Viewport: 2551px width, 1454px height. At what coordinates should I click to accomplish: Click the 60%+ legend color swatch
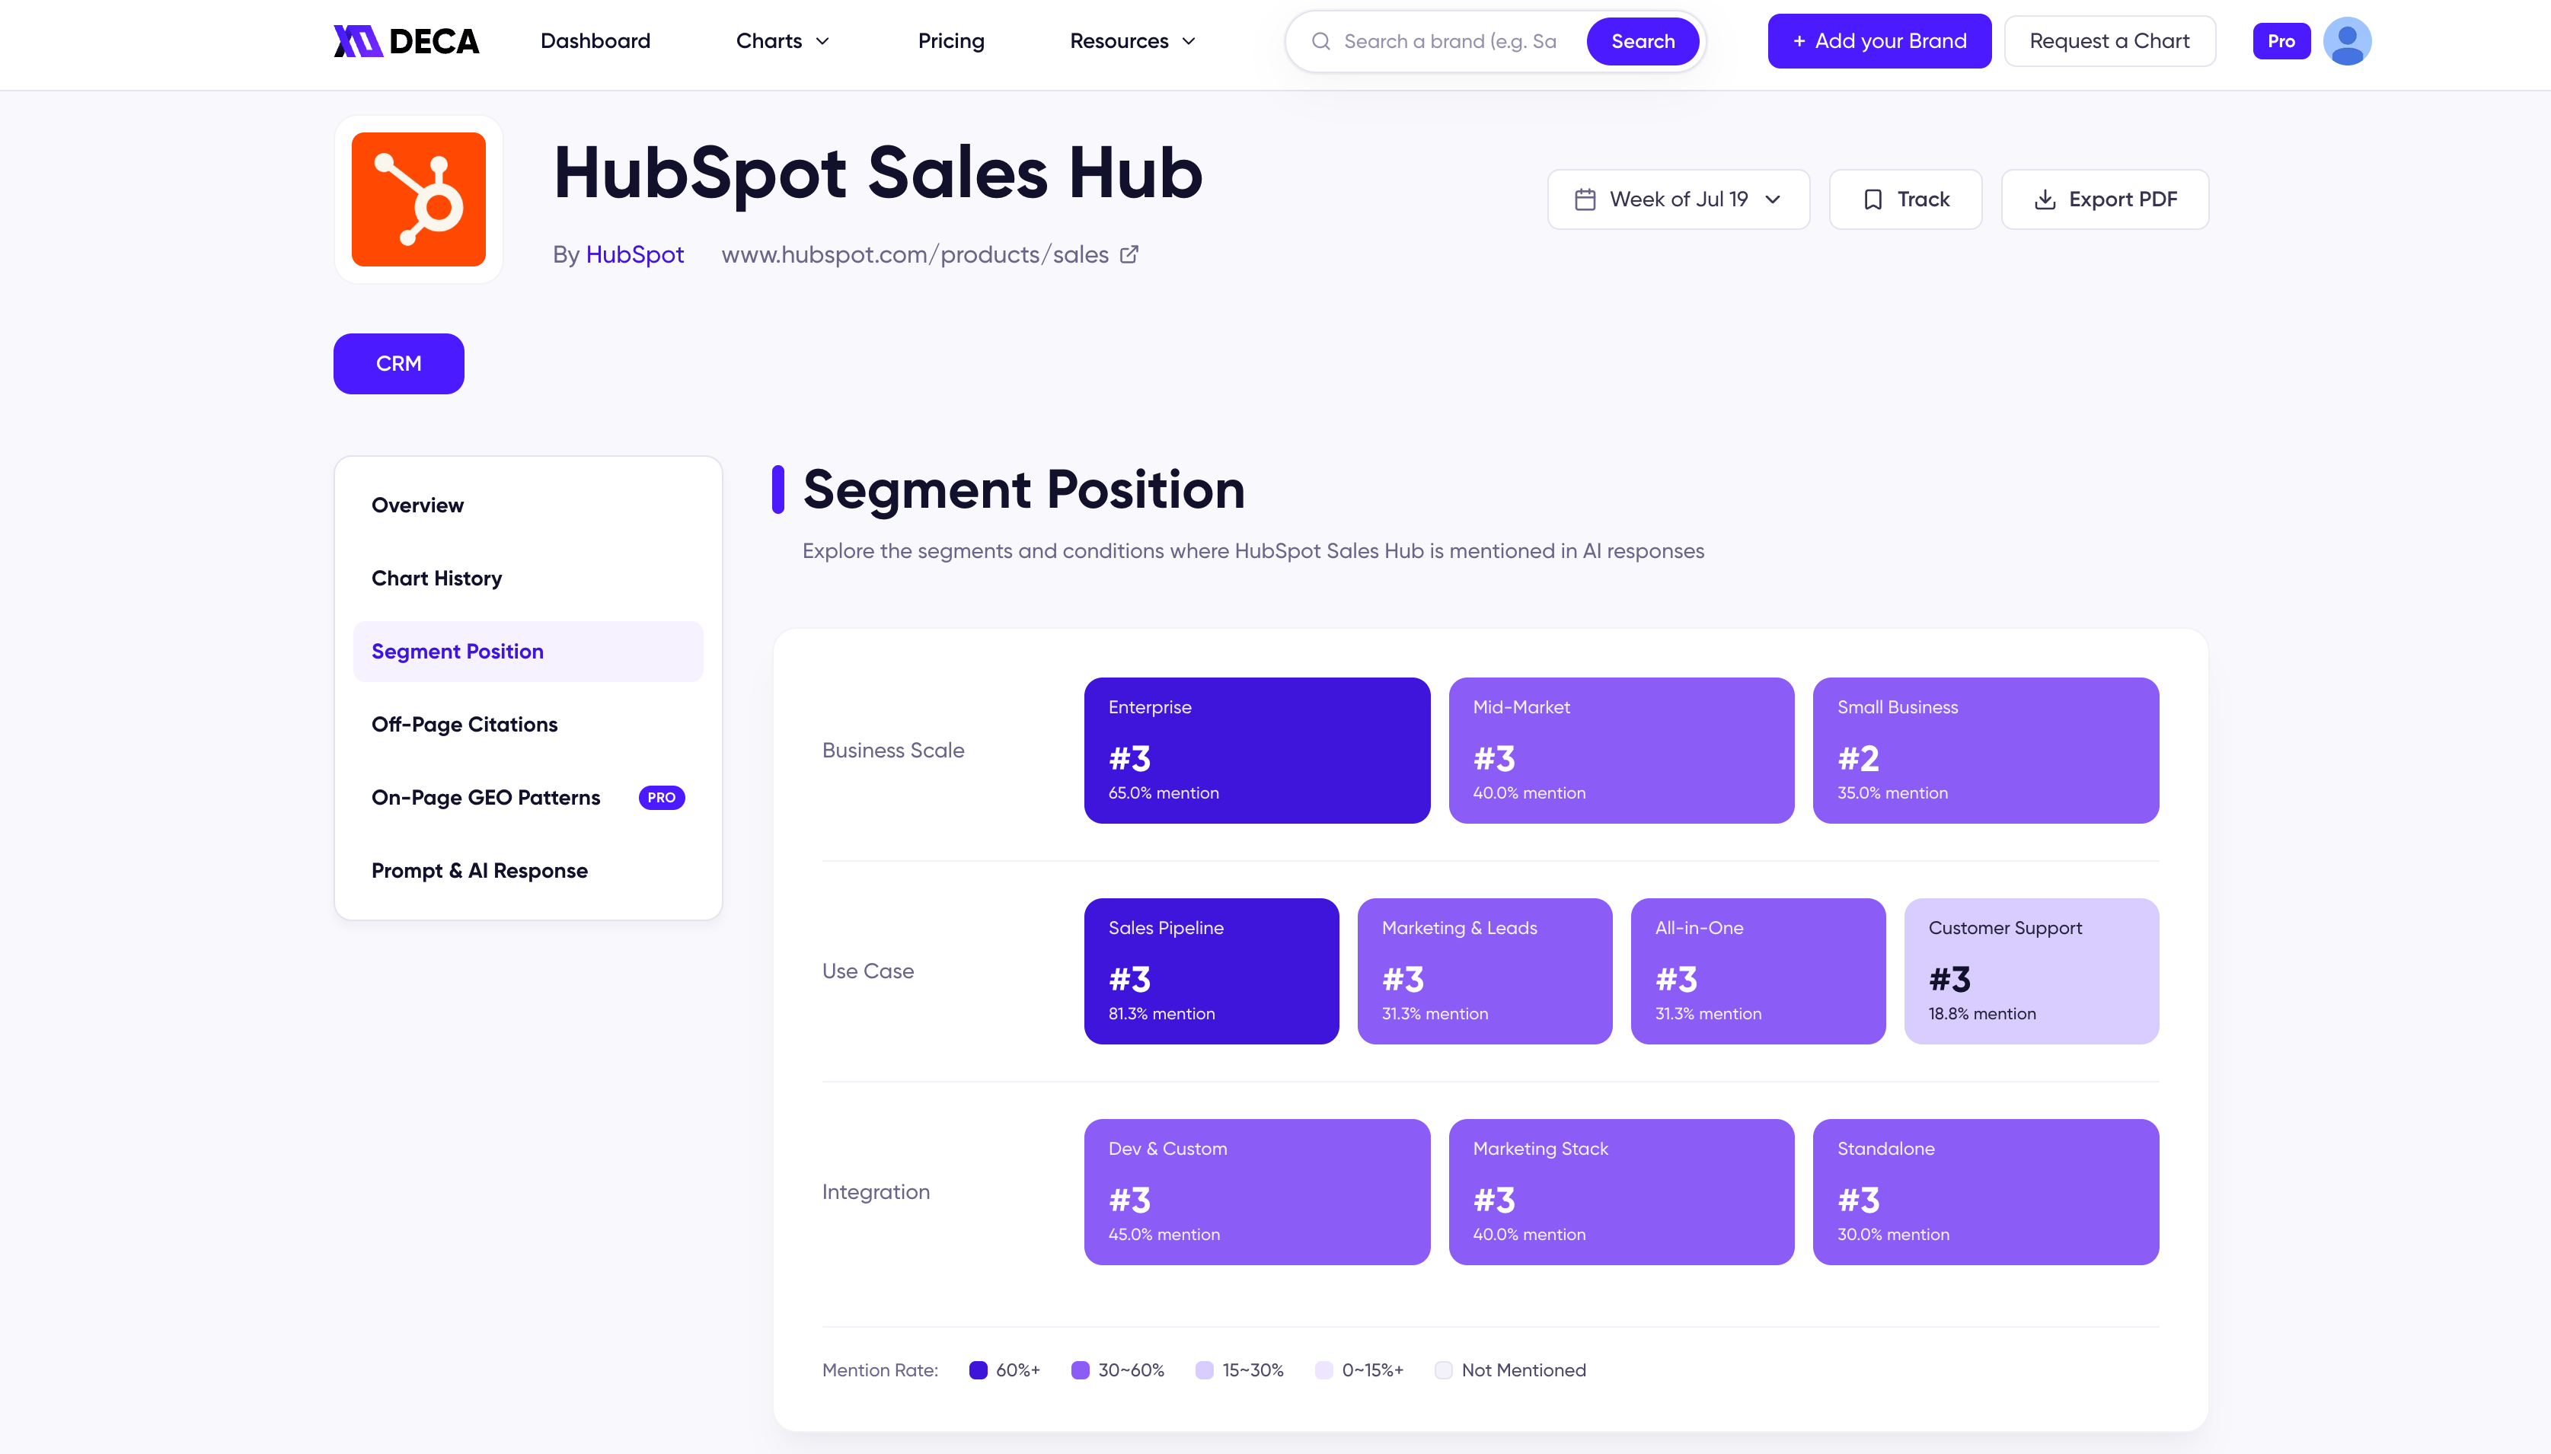(978, 1370)
